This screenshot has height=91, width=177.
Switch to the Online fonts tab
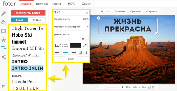tap(37, 20)
